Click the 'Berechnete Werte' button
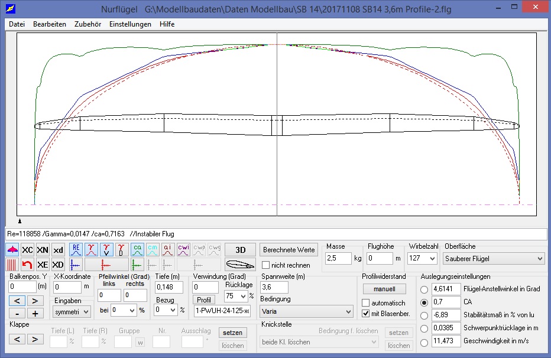The image size is (551, 358). pyautogui.click(x=289, y=250)
